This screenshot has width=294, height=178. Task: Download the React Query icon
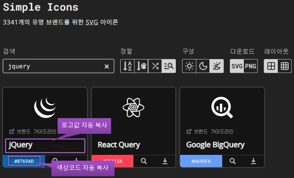click(x=165, y=161)
